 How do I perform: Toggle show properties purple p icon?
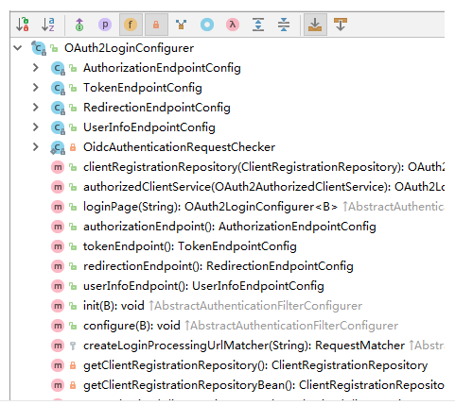click(x=105, y=25)
